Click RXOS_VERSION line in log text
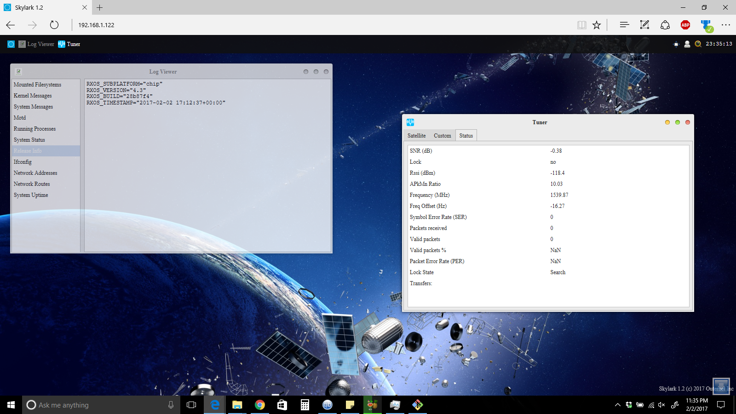Viewport: 736px width, 414px height. (116, 90)
